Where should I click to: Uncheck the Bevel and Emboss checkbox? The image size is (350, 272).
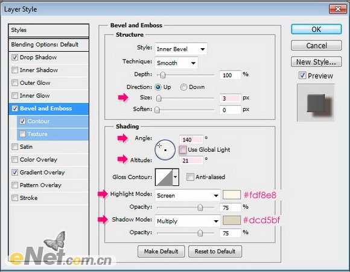tap(14, 108)
